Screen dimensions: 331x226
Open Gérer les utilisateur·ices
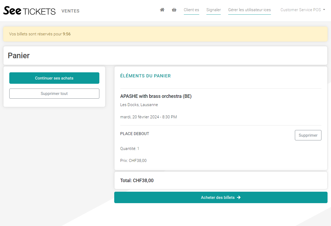coord(249,10)
